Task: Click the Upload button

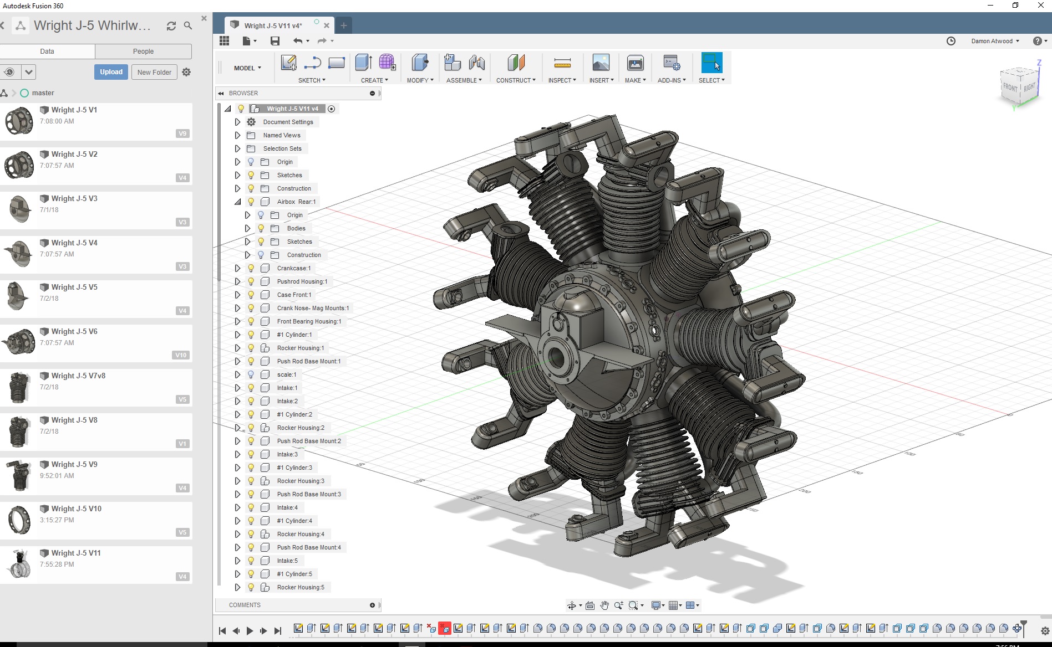Action: click(111, 72)
